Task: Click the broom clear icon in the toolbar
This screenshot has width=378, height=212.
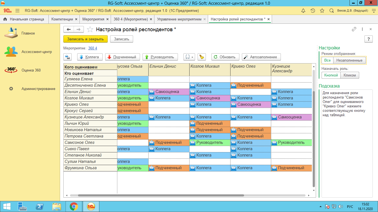Action: [x=202, y=57]
